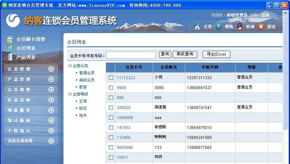Filter by 散客 category
The image size is (290, 164).
pyautogui.click(x=83, y=87)
